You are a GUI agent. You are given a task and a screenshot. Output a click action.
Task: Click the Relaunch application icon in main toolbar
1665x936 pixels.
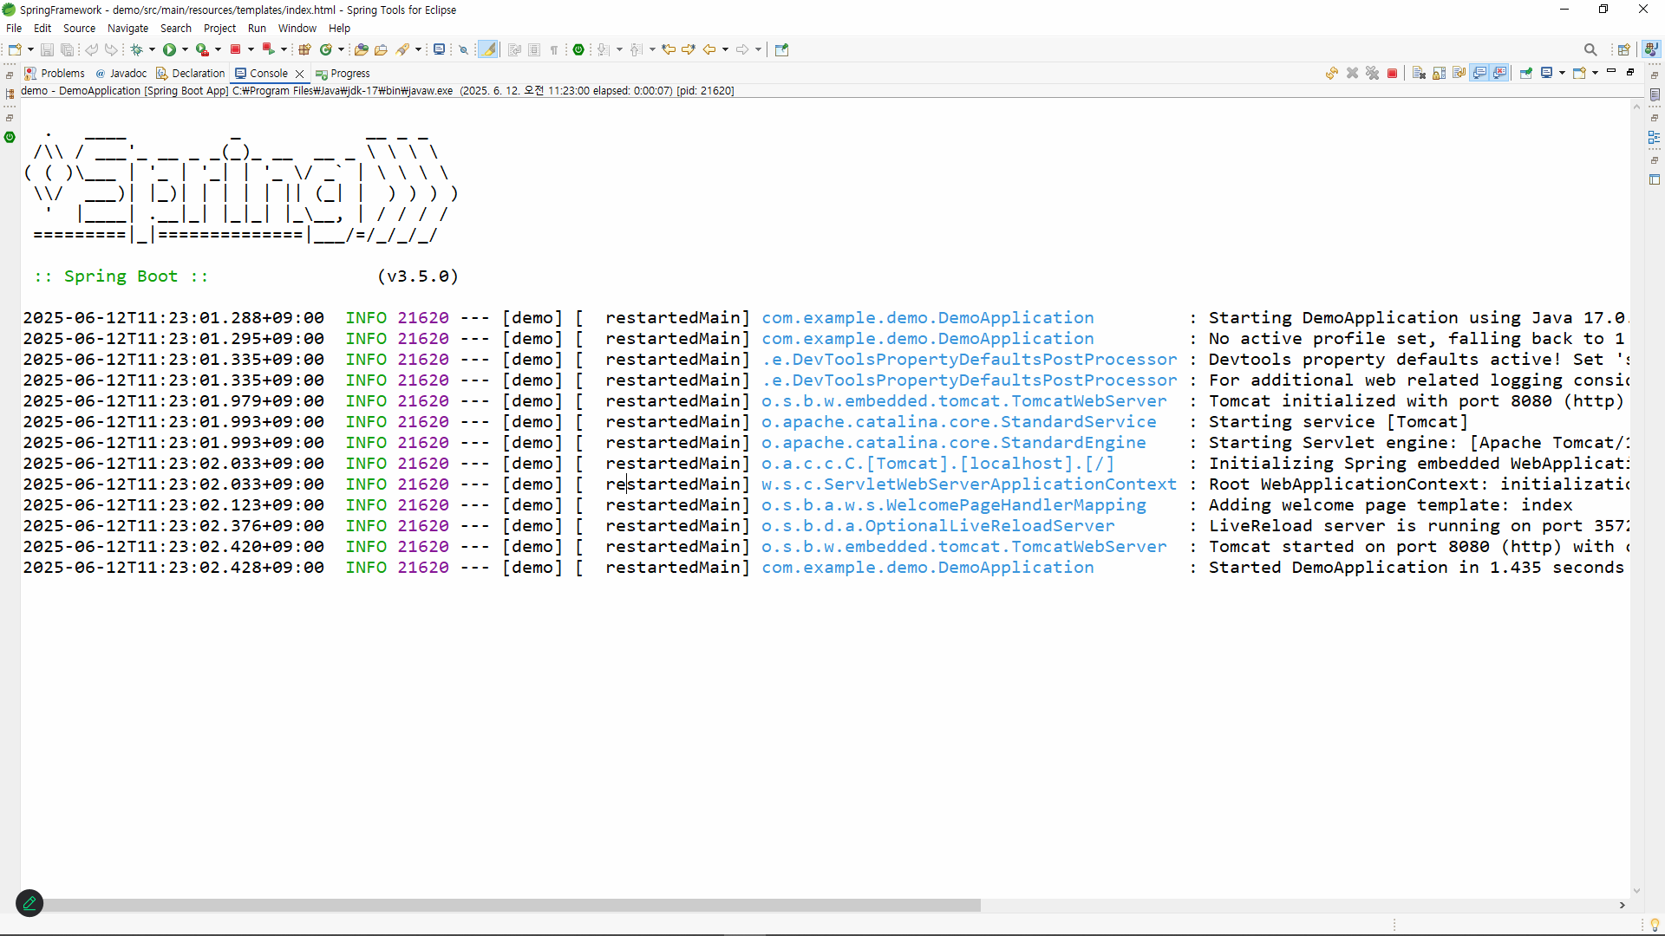pos(269,49)
